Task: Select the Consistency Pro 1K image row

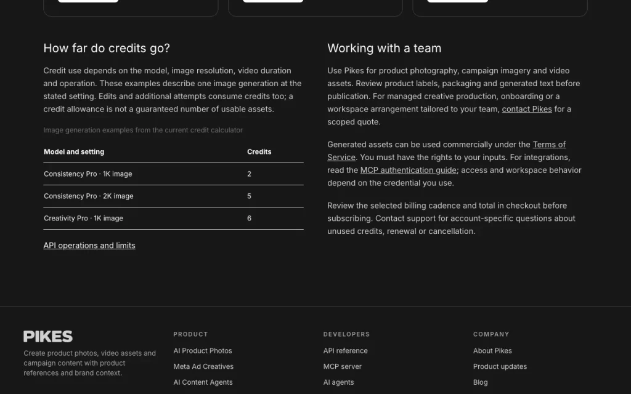Action: point(173,174)
